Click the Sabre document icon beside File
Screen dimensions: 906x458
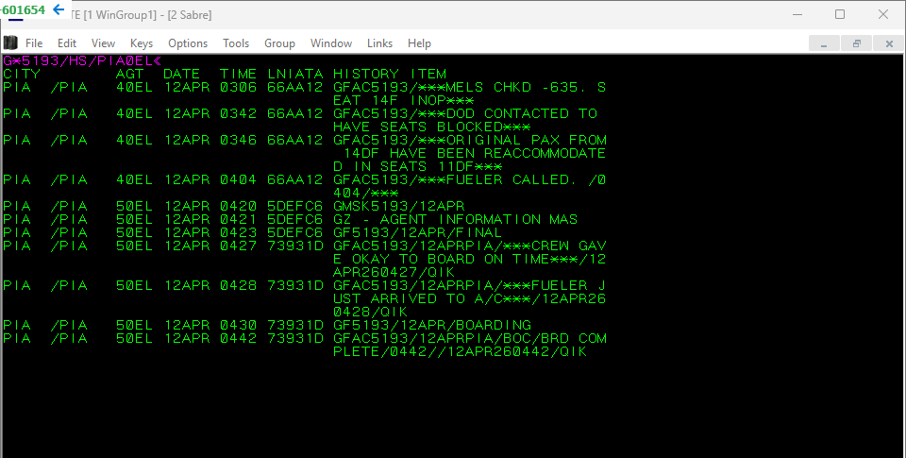[x=10, y=42]
